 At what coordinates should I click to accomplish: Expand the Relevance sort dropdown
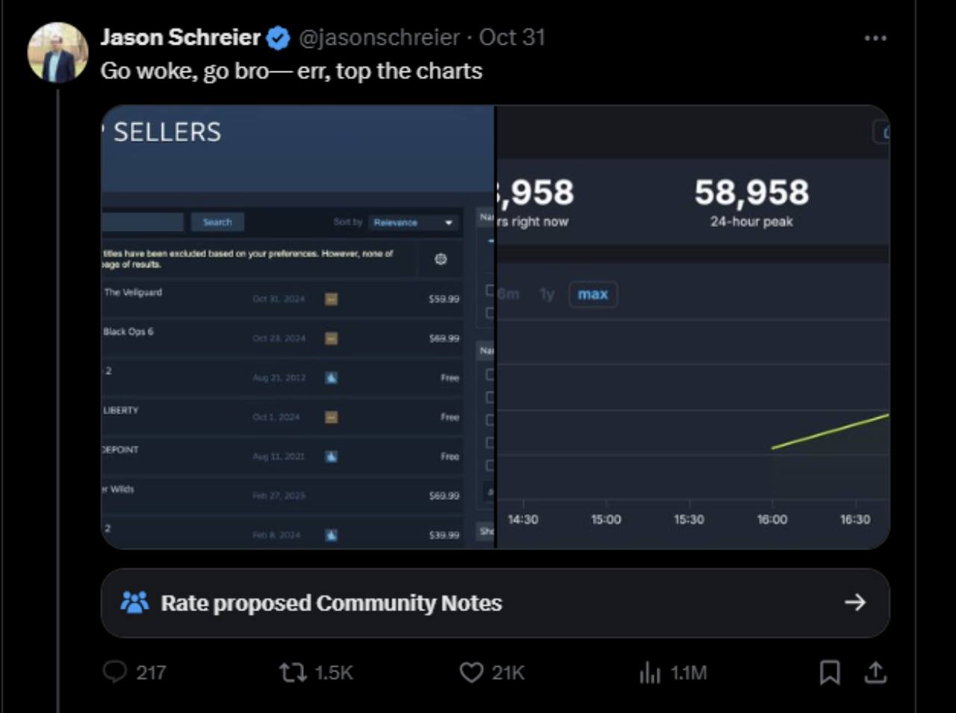[x=413, y=222]
